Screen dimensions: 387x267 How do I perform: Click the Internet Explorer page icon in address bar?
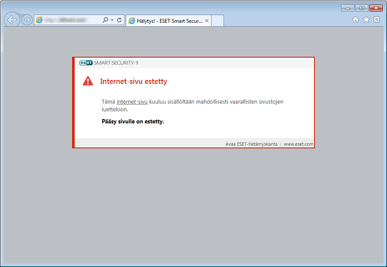click(39, 20)
